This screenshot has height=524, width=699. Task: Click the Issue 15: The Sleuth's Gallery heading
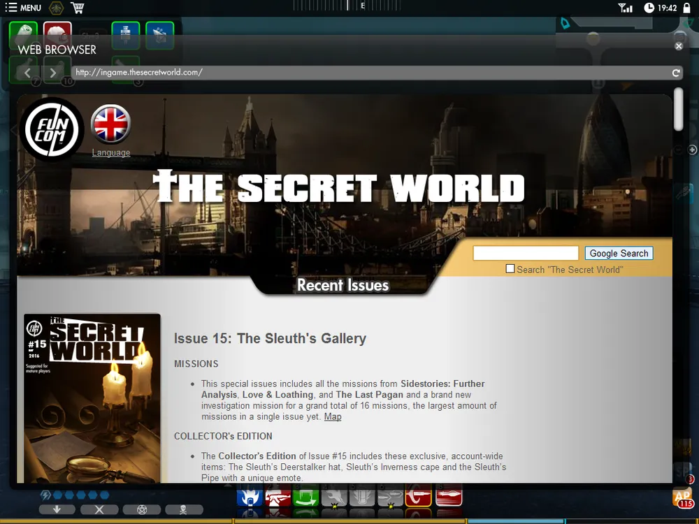click(x=270, y=338)
